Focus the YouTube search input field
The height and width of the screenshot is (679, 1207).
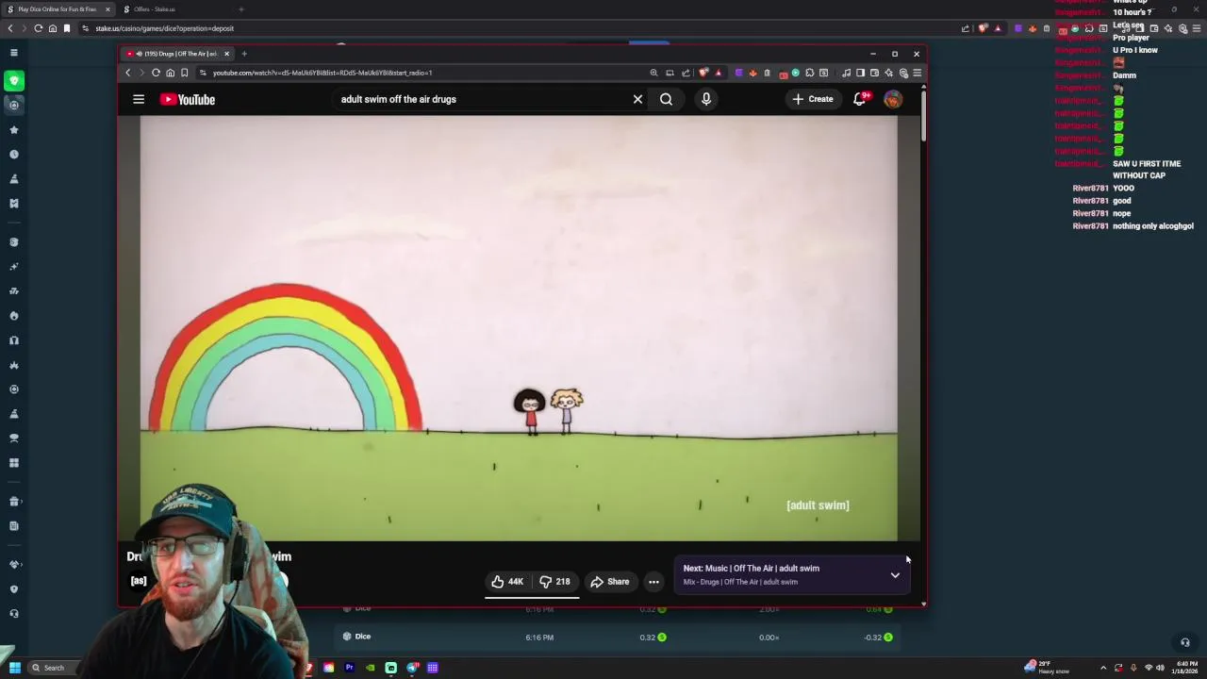pyautogui.click(x=481, y=99)
